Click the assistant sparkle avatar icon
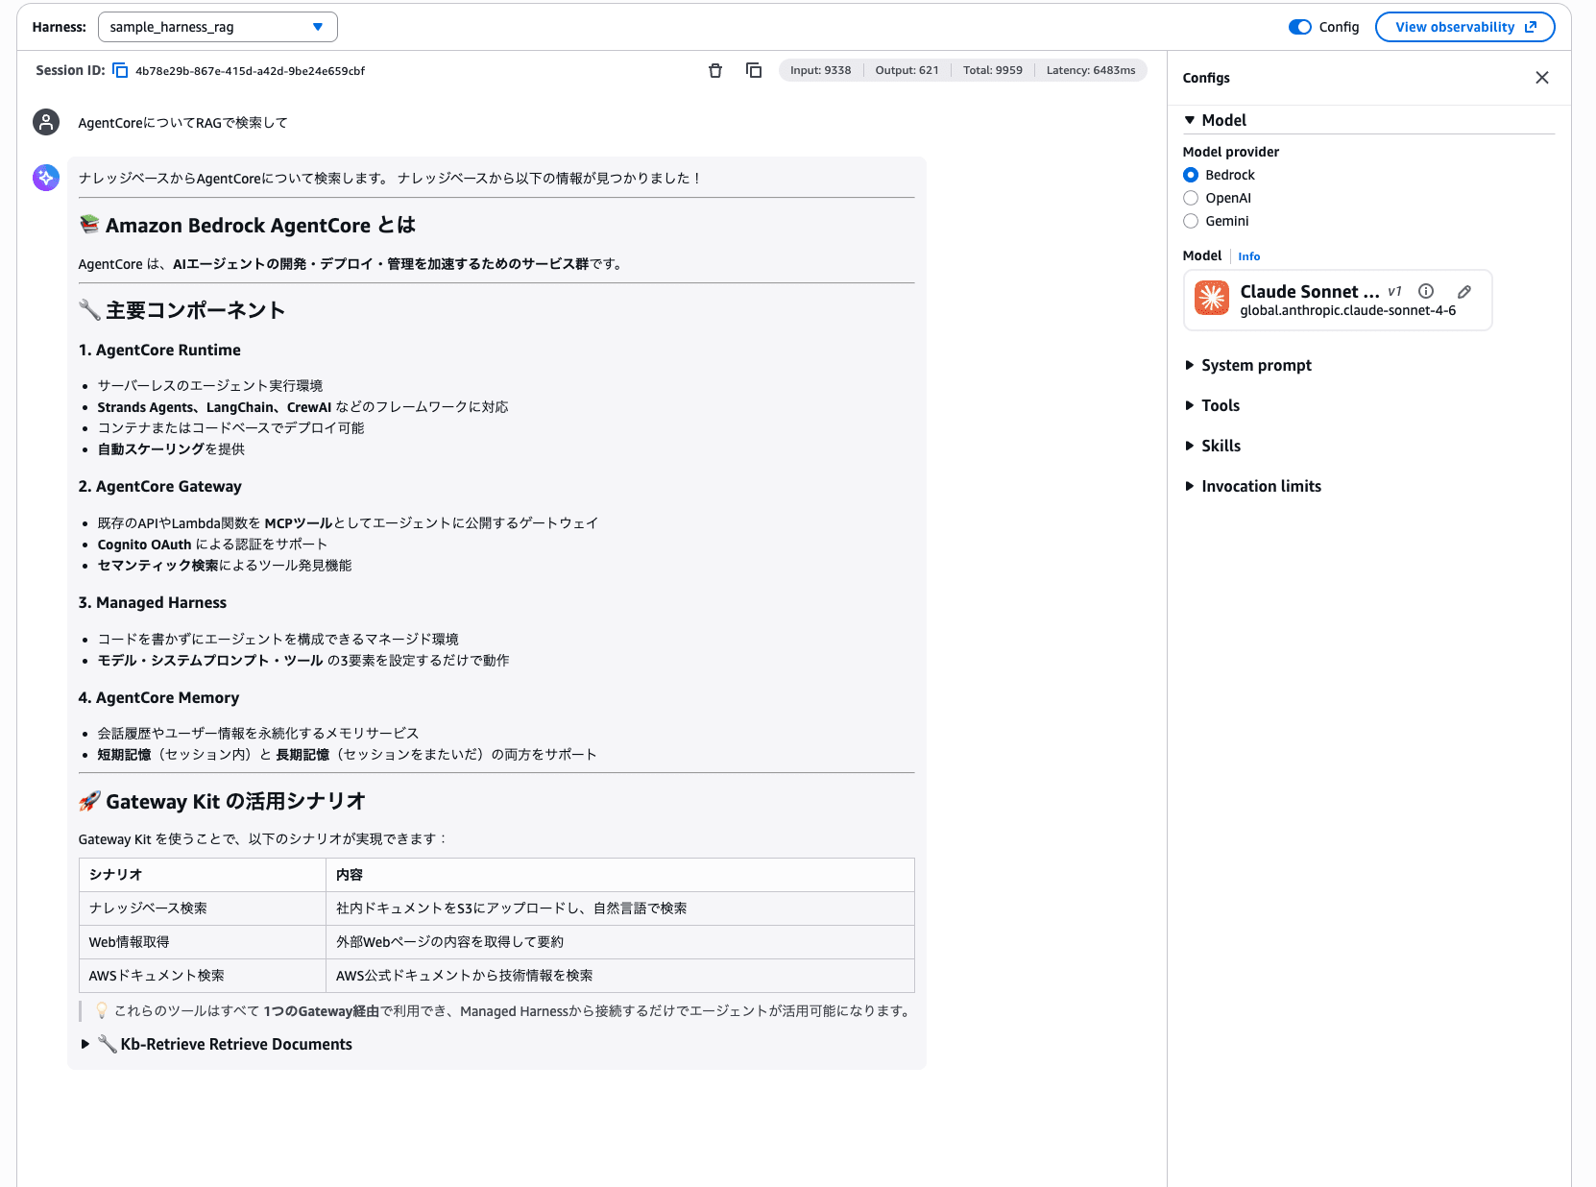The width and height of the screenshot is (1596, 1187). 46,178
